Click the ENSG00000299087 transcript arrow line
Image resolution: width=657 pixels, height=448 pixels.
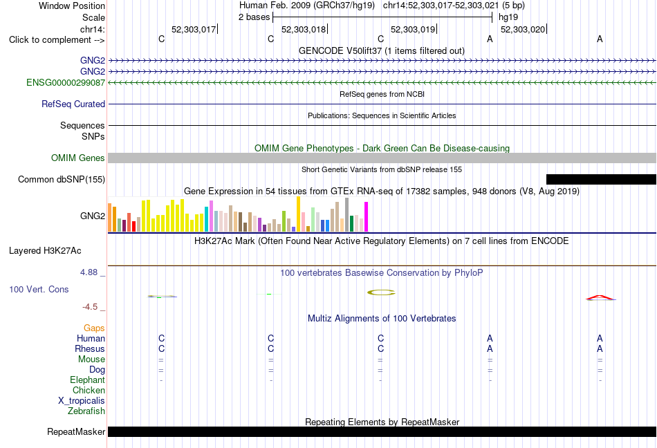[382, 83]
